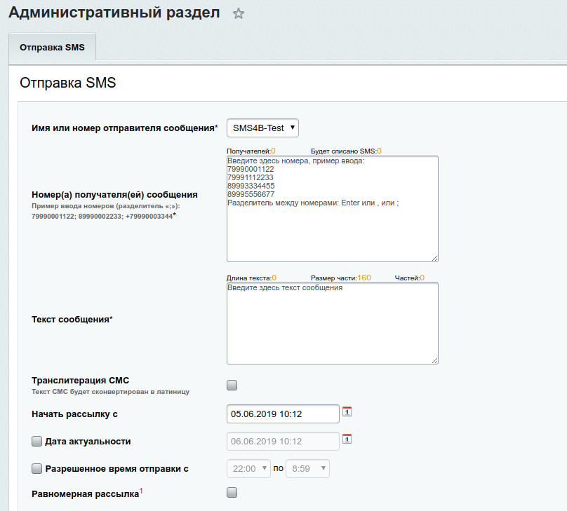Check Разрешенное время отправки с checkbox
Viewport: 567px width, 511px height.
click(37, 469)
